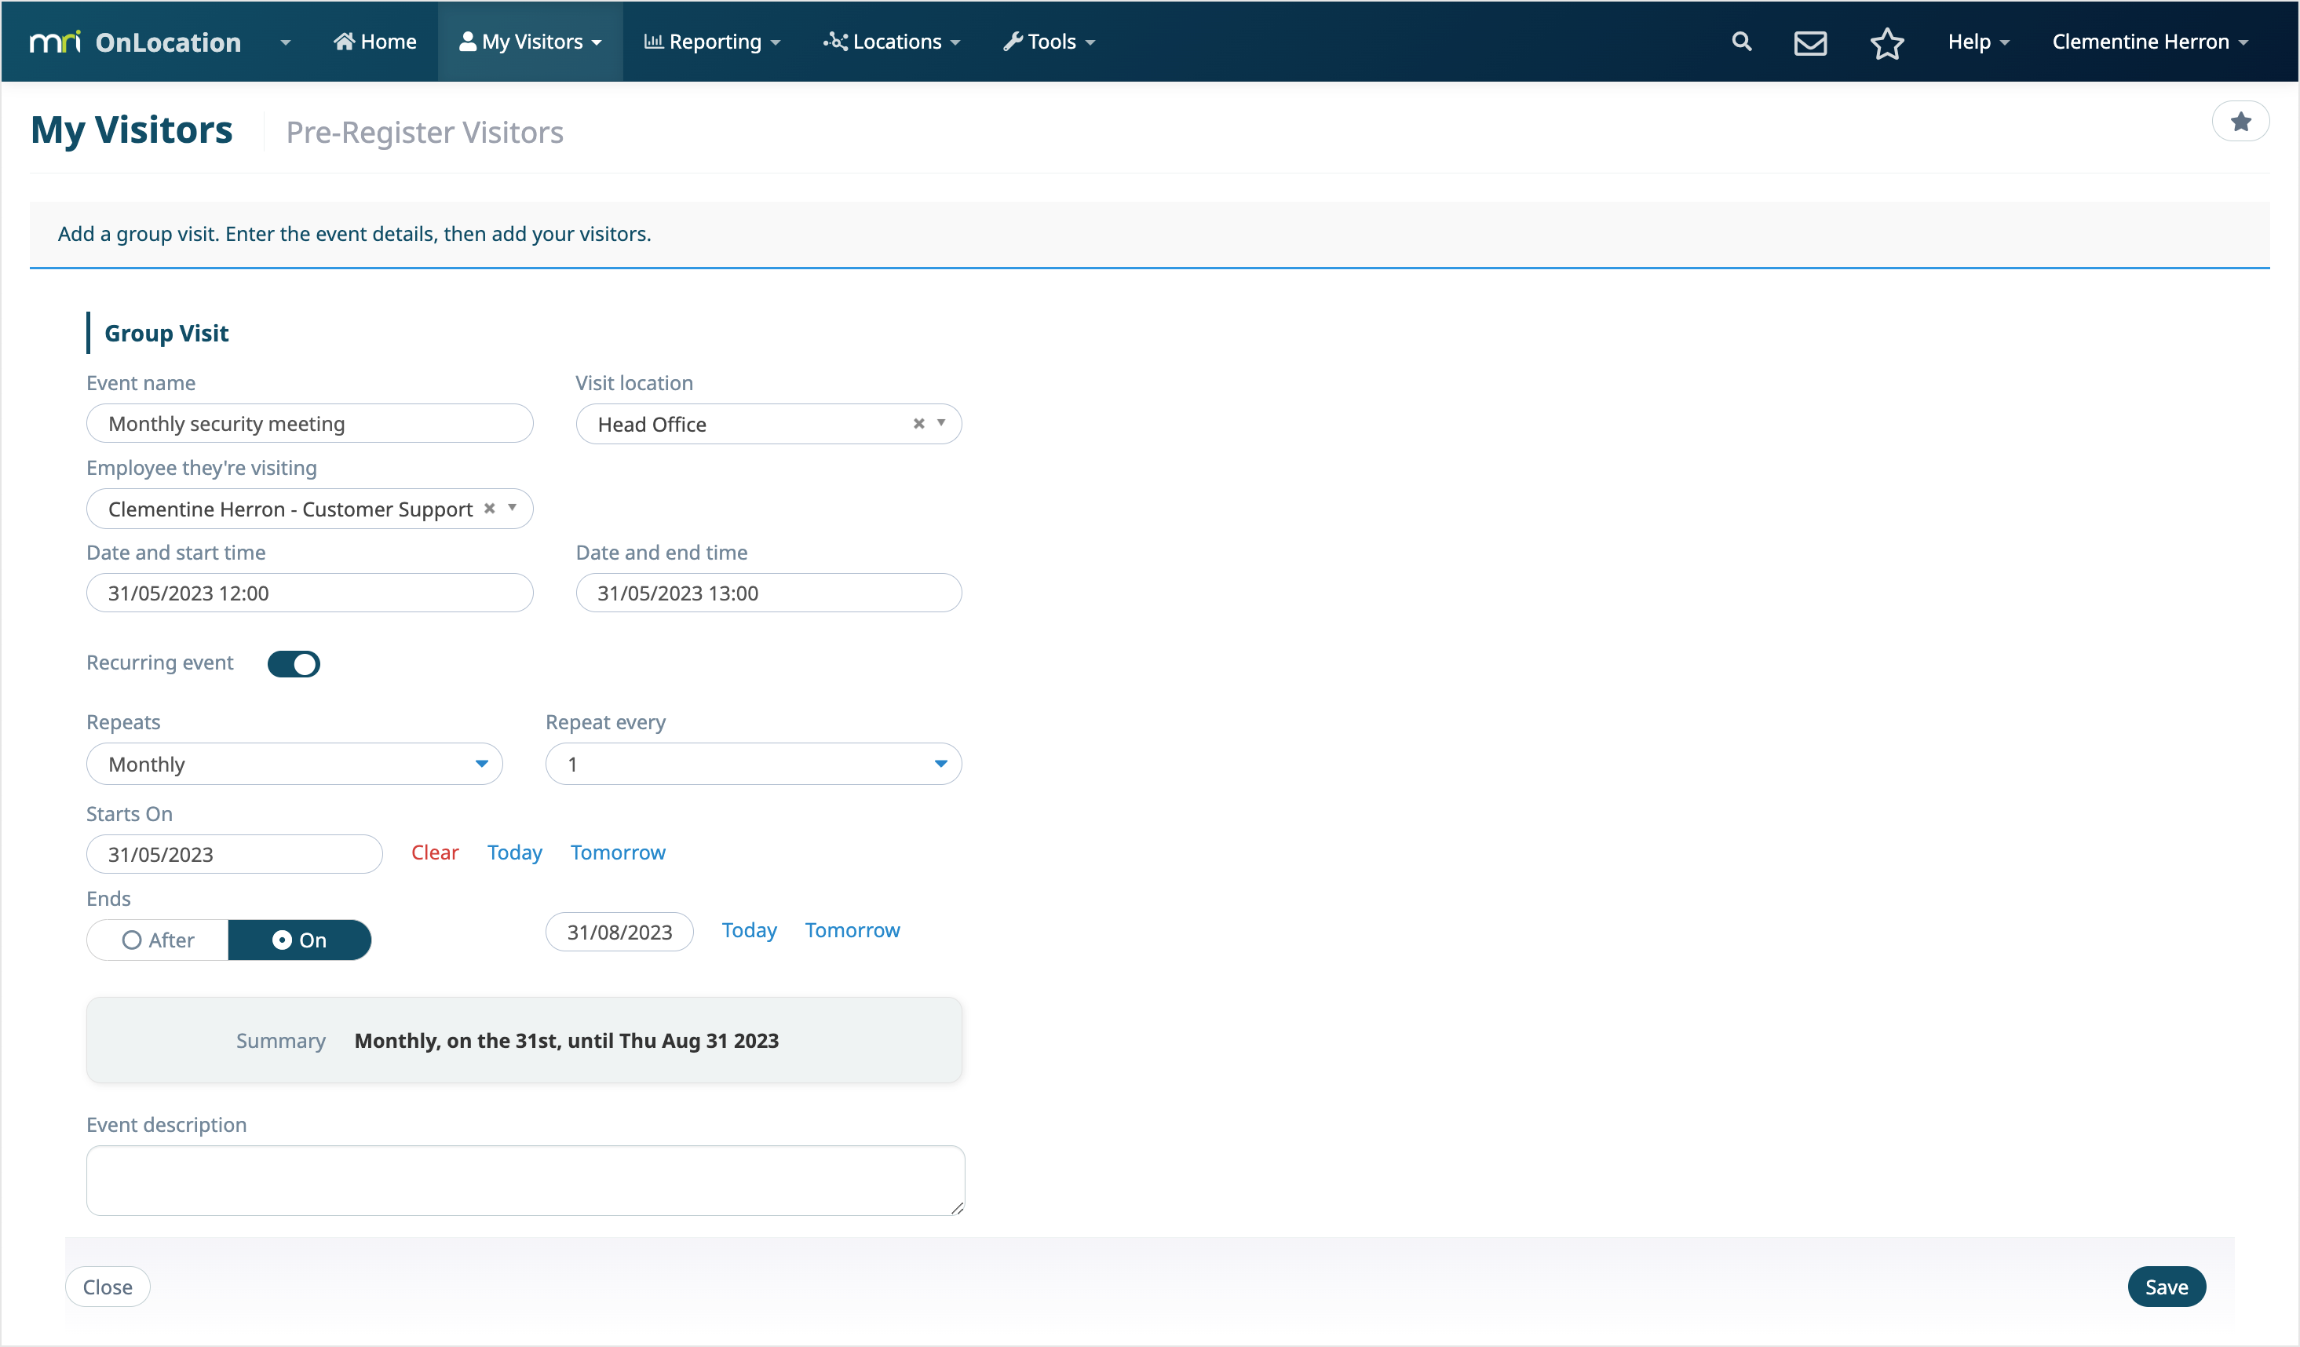Open the search magnifier icon
The width and height of the screenshot is (2300, 1347).
(1741, 42)
